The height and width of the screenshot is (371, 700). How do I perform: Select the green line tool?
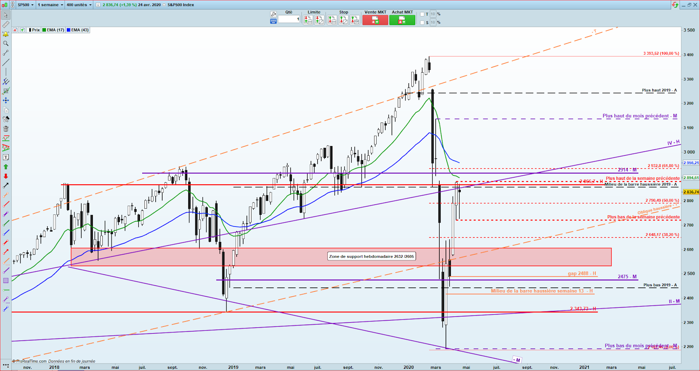(x=6, y=224)
